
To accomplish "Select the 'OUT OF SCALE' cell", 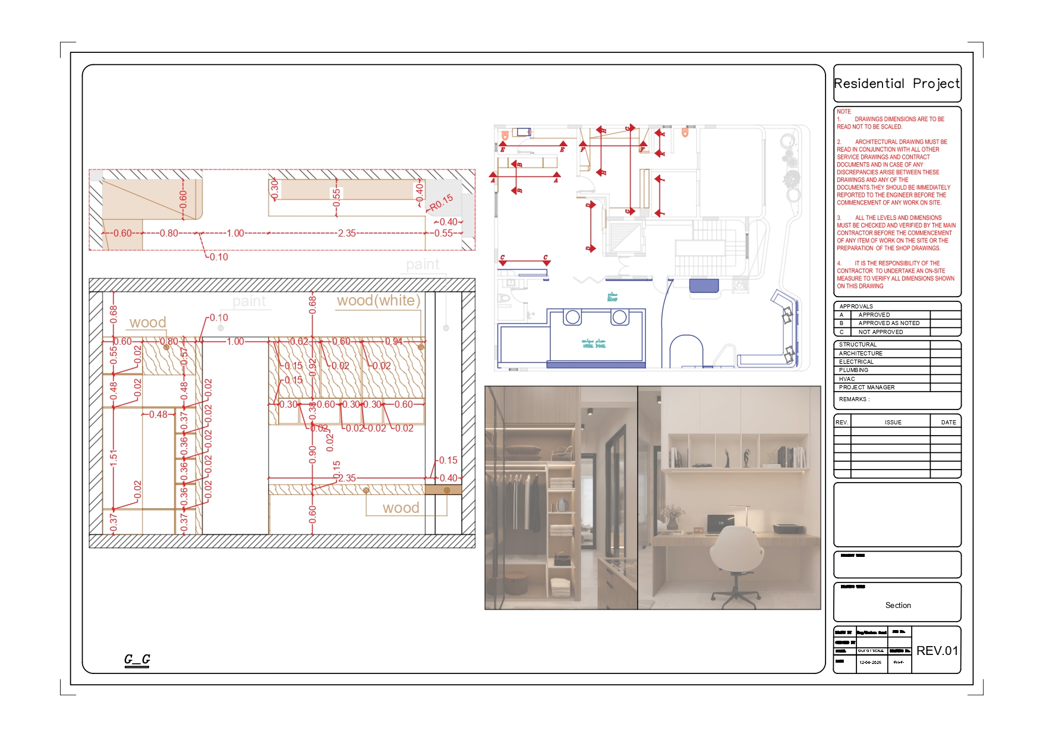I will point(871,651).
